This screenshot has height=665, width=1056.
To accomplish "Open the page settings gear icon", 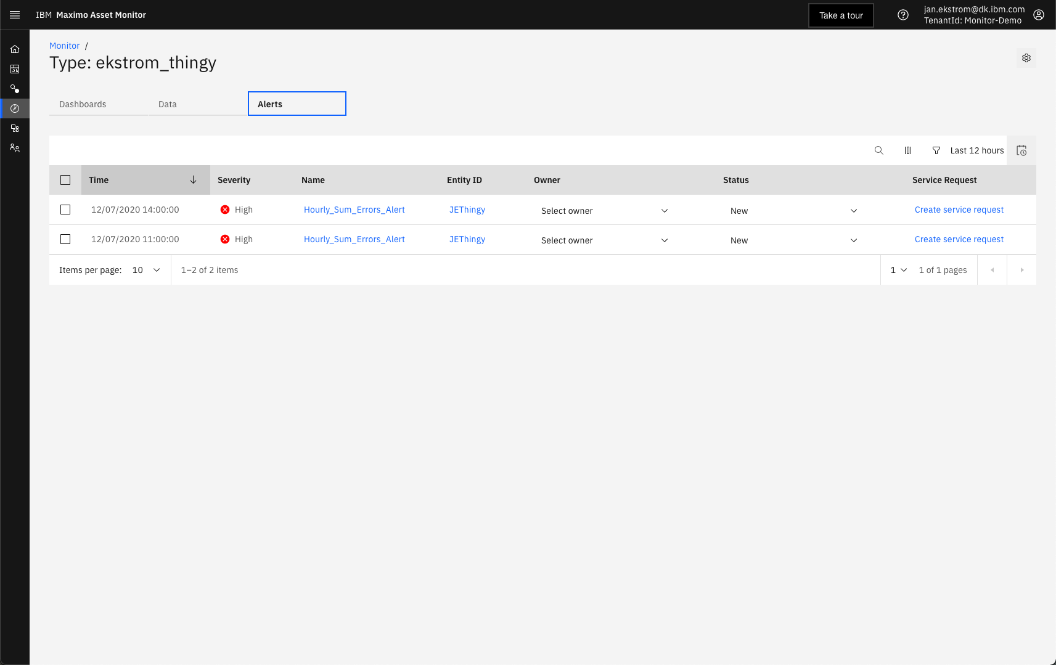I will (x=1026, y=58).
